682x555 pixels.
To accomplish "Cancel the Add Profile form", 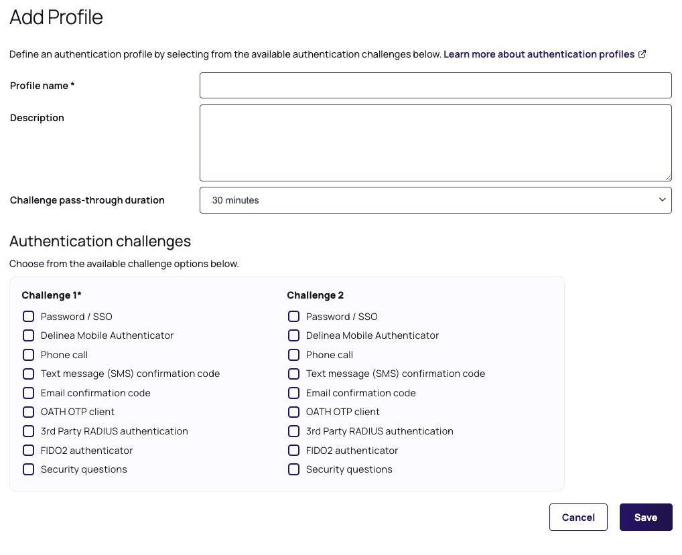I will (577, 517).
